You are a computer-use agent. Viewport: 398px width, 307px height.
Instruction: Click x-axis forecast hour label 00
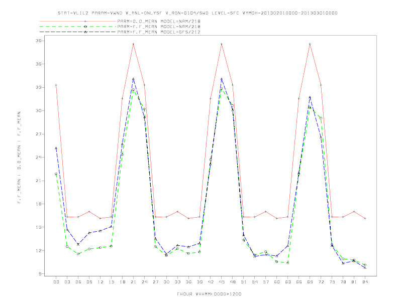click(x=56, y=282)
